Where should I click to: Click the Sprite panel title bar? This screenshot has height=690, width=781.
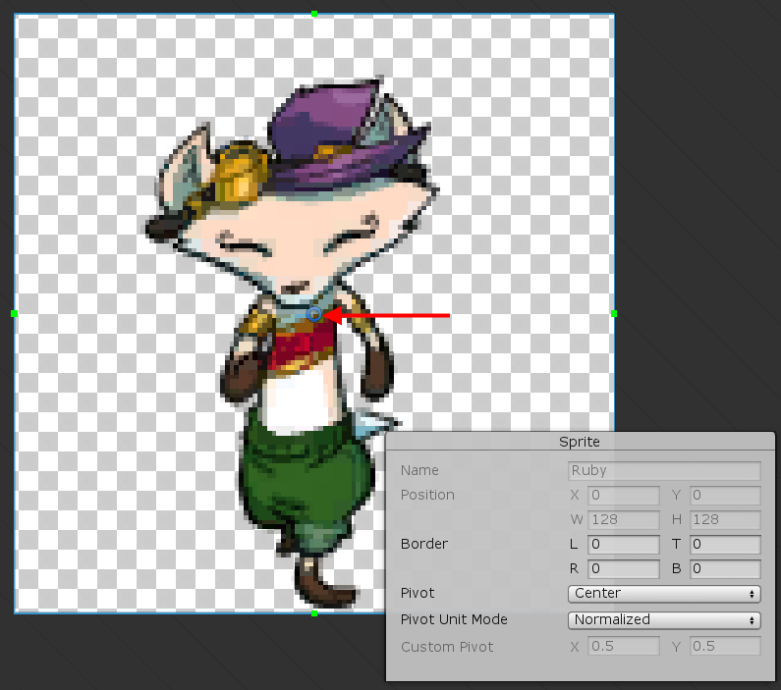click(580, 442)
